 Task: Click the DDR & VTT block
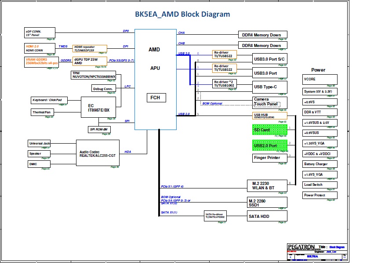[x=320, y=112]
